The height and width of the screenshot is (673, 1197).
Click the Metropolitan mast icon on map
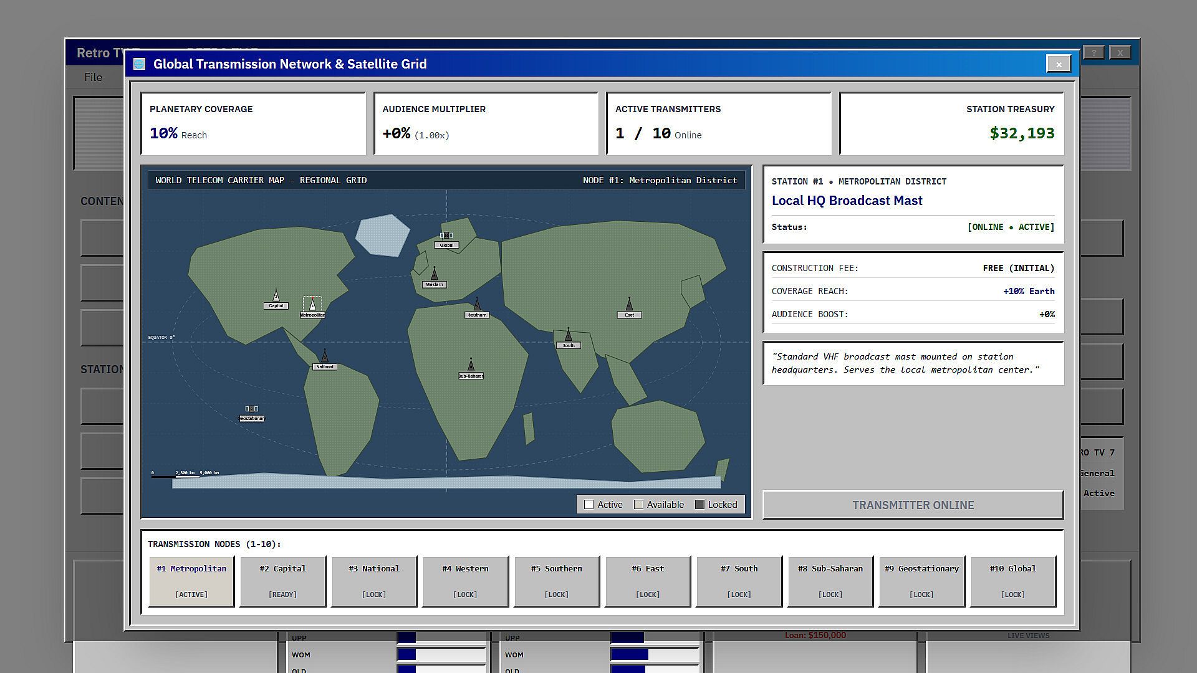pyautogui.click(x=312, y=304)
